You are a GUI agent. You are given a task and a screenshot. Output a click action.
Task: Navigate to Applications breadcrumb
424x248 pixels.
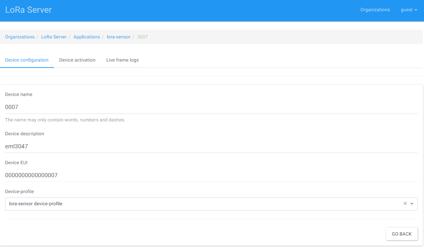click(87, 37)
